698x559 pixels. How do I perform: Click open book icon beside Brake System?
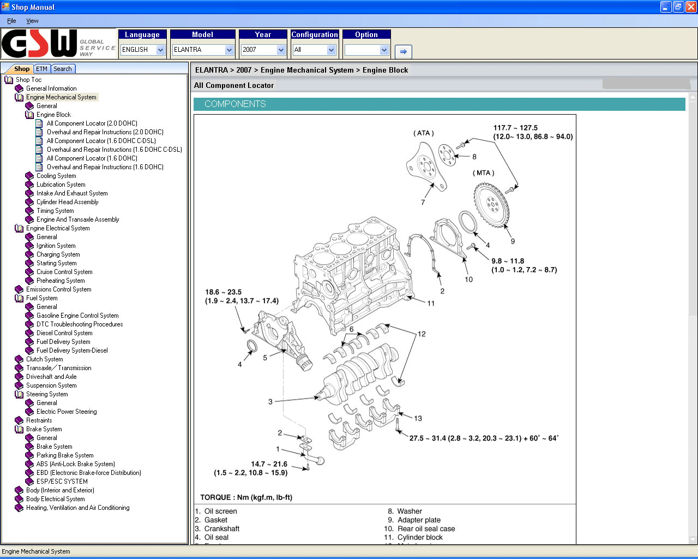point(19,429)
